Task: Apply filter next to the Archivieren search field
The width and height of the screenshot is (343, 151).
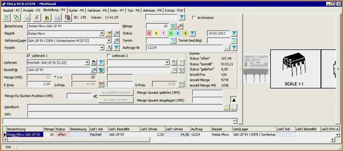Action: [x=182, y=17]
